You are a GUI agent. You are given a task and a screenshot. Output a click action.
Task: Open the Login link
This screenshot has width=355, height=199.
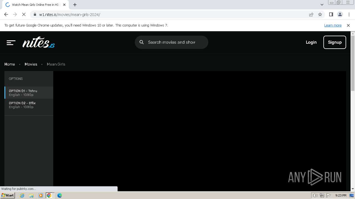[x=311, y=42]
